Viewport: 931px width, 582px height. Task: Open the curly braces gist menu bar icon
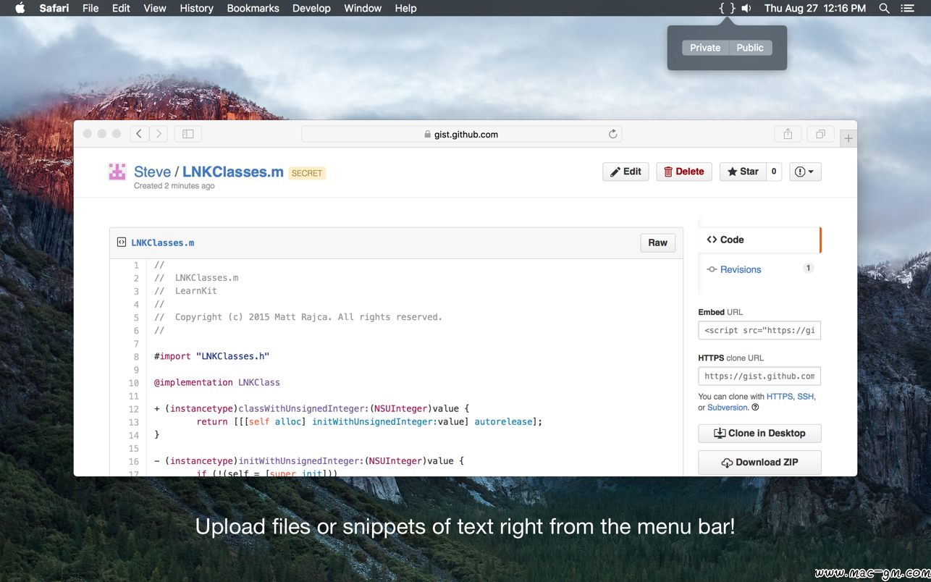tap(727, 8)
